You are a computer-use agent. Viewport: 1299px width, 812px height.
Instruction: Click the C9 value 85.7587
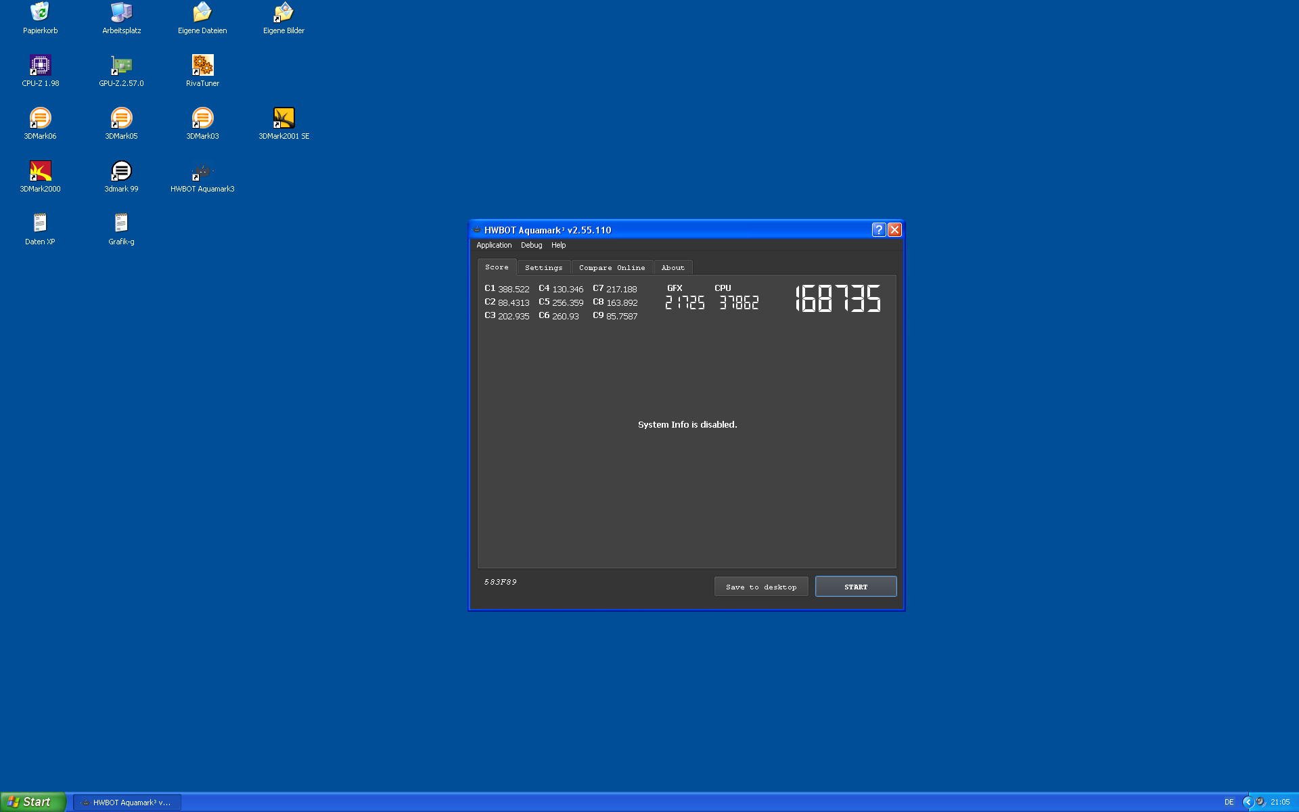pyautogui.click(x=622, y=316)
